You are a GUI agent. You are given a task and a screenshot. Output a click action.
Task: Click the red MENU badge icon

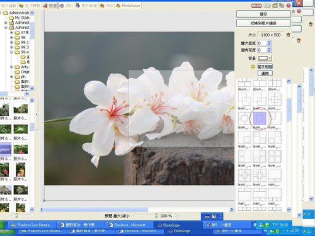click(256, 6)
